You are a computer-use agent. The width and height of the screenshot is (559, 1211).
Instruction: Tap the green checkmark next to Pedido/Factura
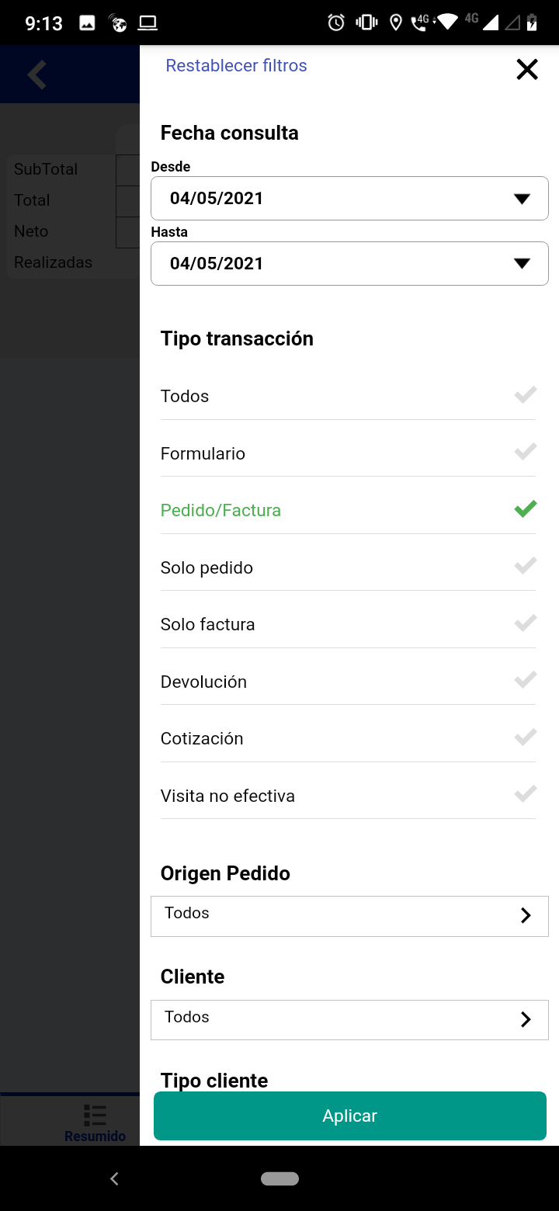[x=526, y=509]
